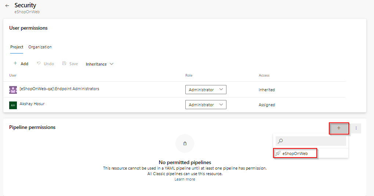Select [eShopOnWeb-qa]\Endpoint Administrators user row text
Screen dimensions: 374x196
[x=59, y=89]
